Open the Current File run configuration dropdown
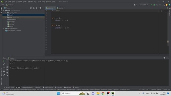 144,5
